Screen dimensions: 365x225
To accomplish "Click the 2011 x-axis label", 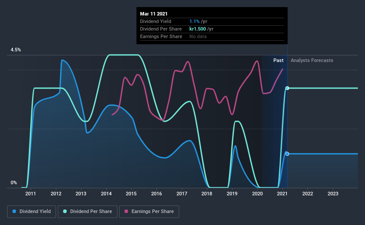I will click(31, 194).
